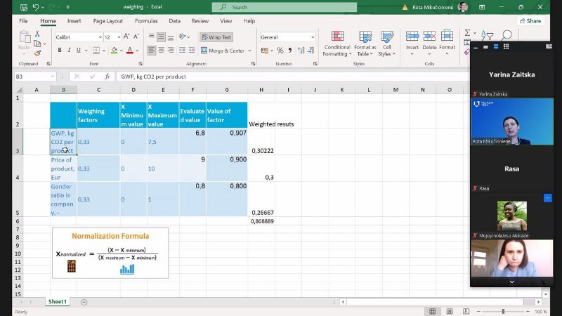Viewport: 562px width, 316px height.
Task: Apply the red Font Color swatch
Action: (x=130, y=50)
